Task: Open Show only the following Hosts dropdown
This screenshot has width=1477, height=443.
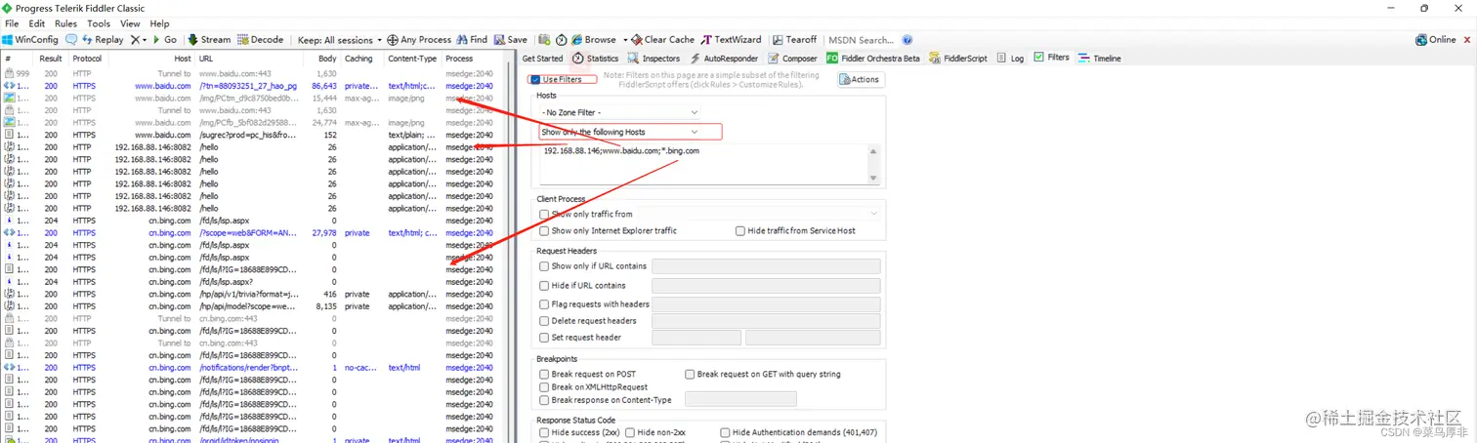Action: (x=620, y=132)
